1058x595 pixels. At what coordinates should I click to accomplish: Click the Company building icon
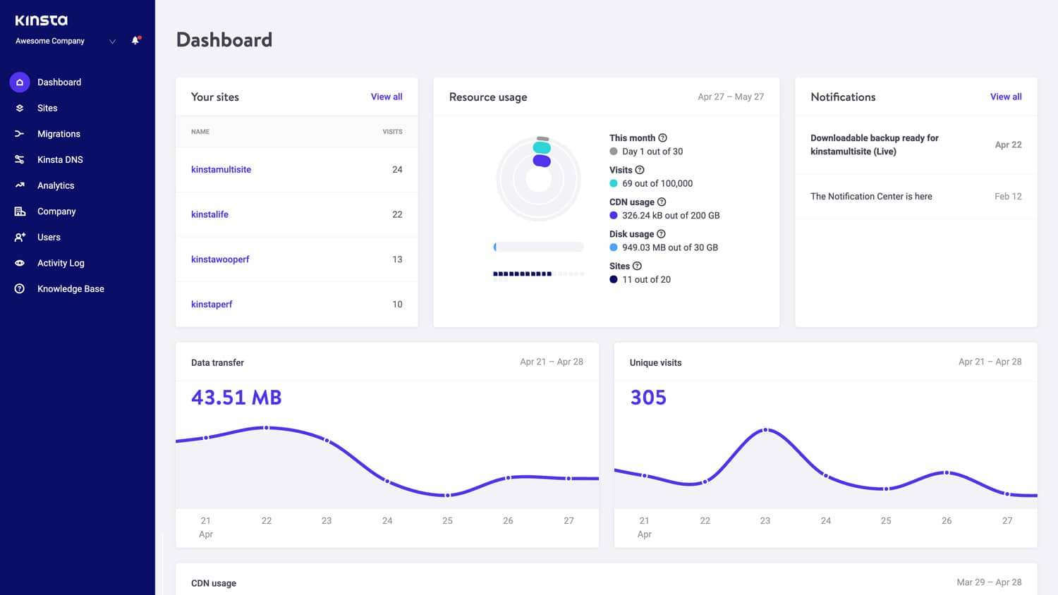coord(20,211)
